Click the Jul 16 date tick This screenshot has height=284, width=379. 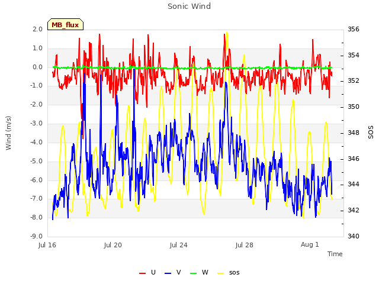click(47, 245)
